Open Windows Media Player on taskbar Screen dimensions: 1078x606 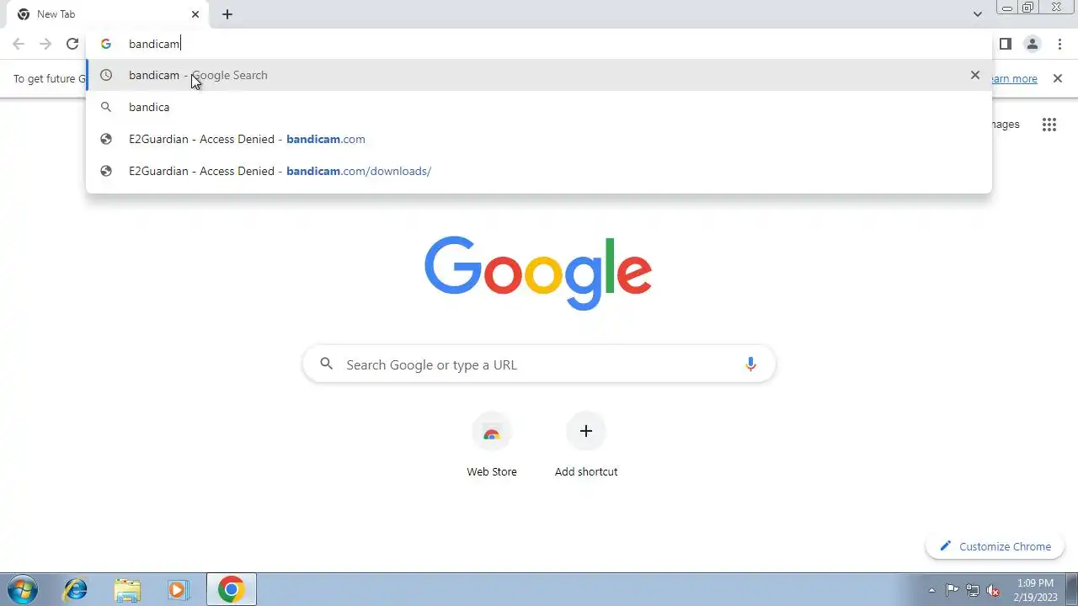(x=178, y=589)
